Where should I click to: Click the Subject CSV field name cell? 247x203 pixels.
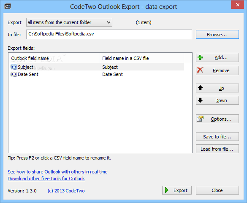pos(110,67)
